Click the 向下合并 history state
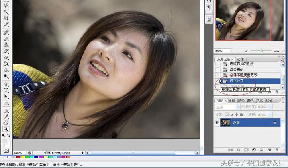 pyautogui.click(x=239, y=81)
